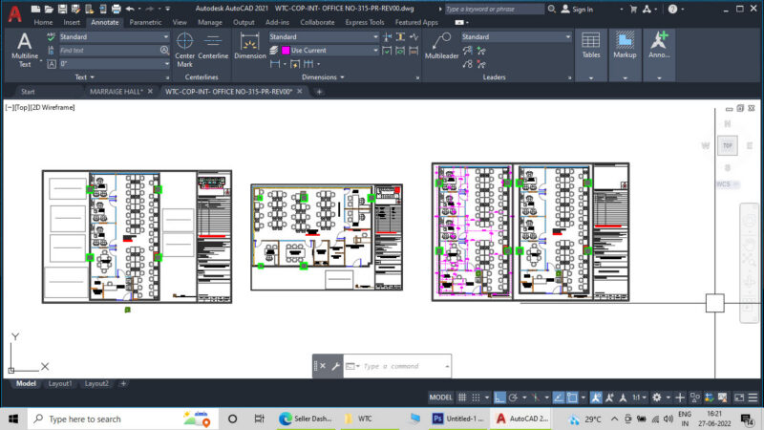Click the Autodesk App Store cart icon
The image size is (764, 430).
633,9
